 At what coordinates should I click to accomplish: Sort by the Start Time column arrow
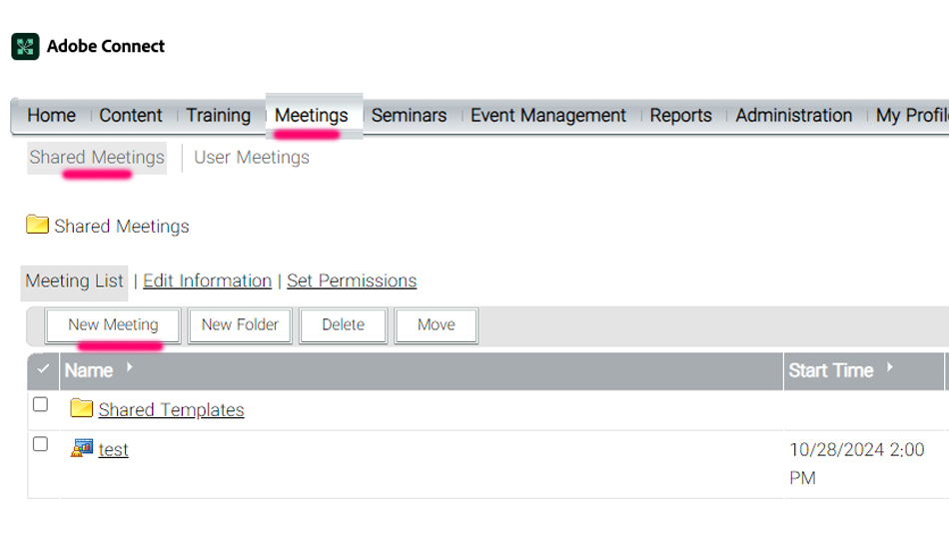coord(889,367)
